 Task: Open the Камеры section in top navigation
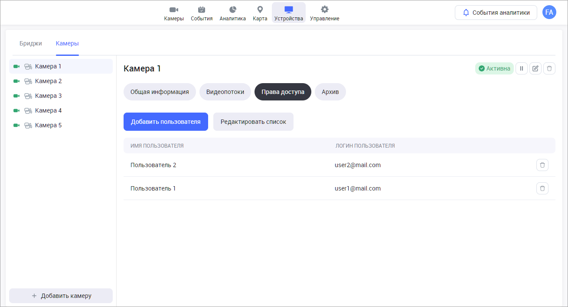(174, 13)
